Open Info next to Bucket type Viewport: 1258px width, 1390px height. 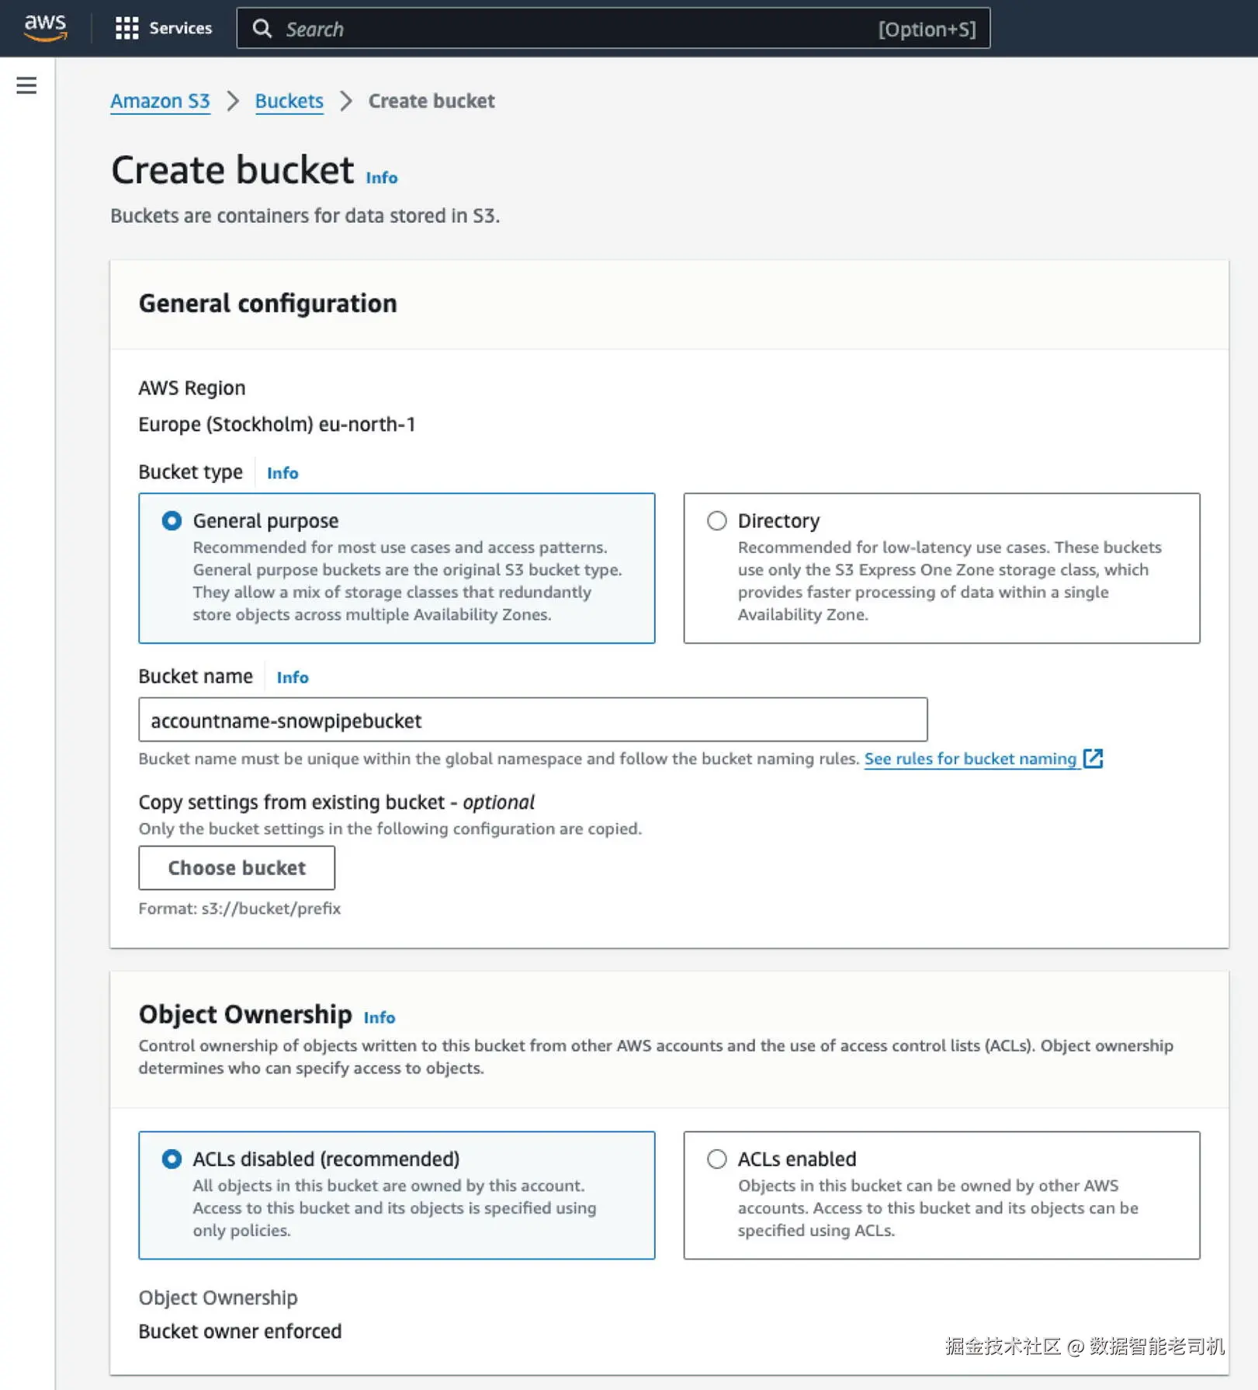pyautogui.click(x=282, y=473)
